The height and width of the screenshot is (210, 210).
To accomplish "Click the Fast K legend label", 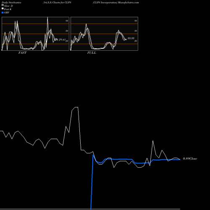I will [x=8, y=9].
